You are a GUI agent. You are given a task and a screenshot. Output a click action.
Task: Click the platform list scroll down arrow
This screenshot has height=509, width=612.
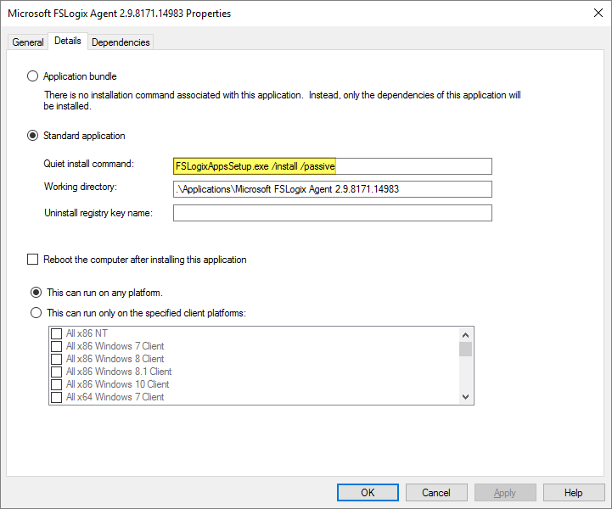(465, 397)
